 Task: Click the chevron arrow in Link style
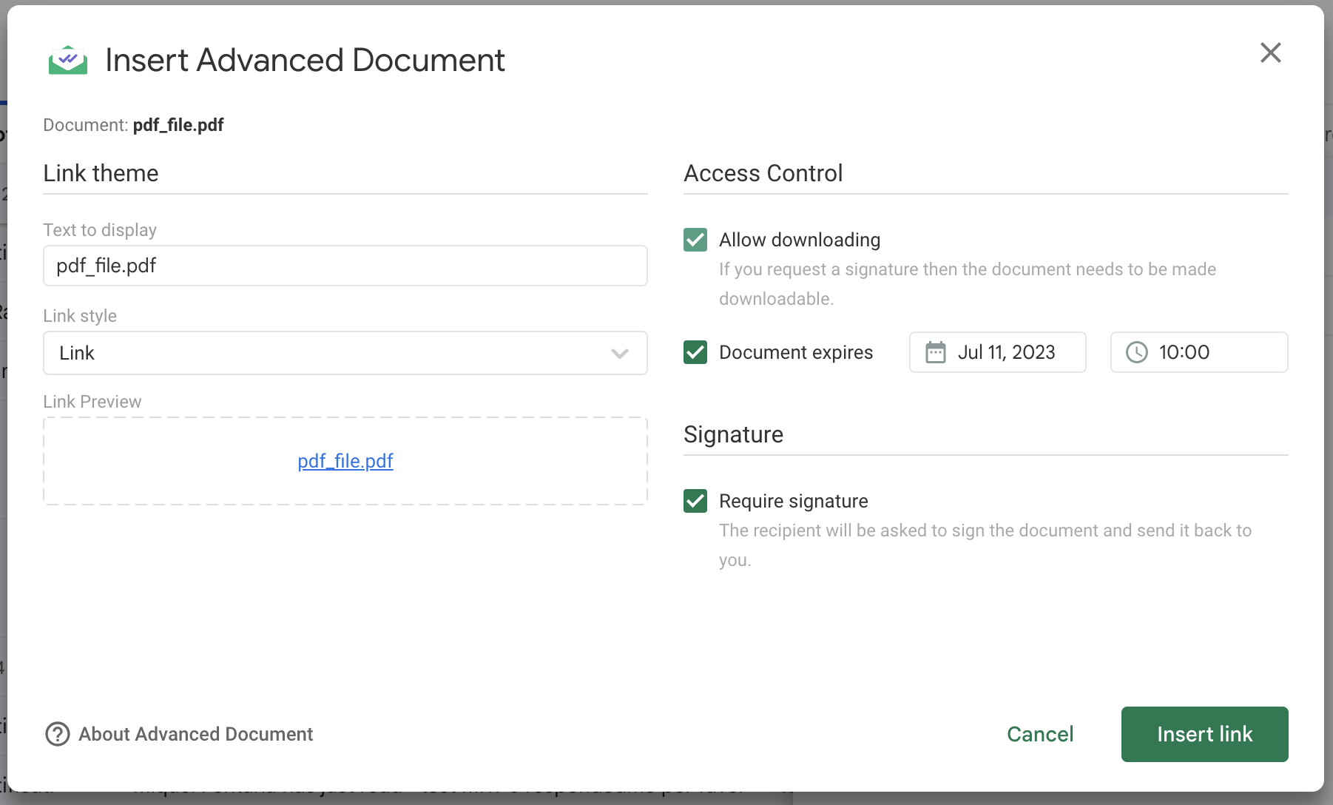(x=620, y=354)
